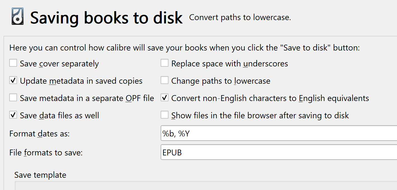
Task: Click the Save template box at the bottom
Action: (x=205, y=186)
